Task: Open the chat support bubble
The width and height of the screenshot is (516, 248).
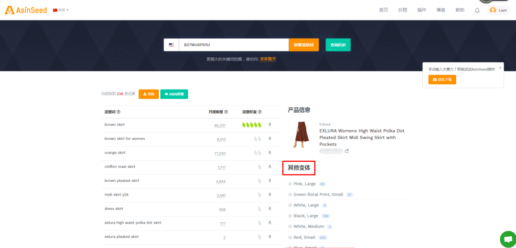Action: point(508,239)
